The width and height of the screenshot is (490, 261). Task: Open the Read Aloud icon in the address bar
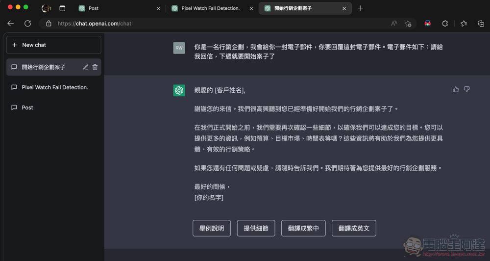(x=394, y=24)
